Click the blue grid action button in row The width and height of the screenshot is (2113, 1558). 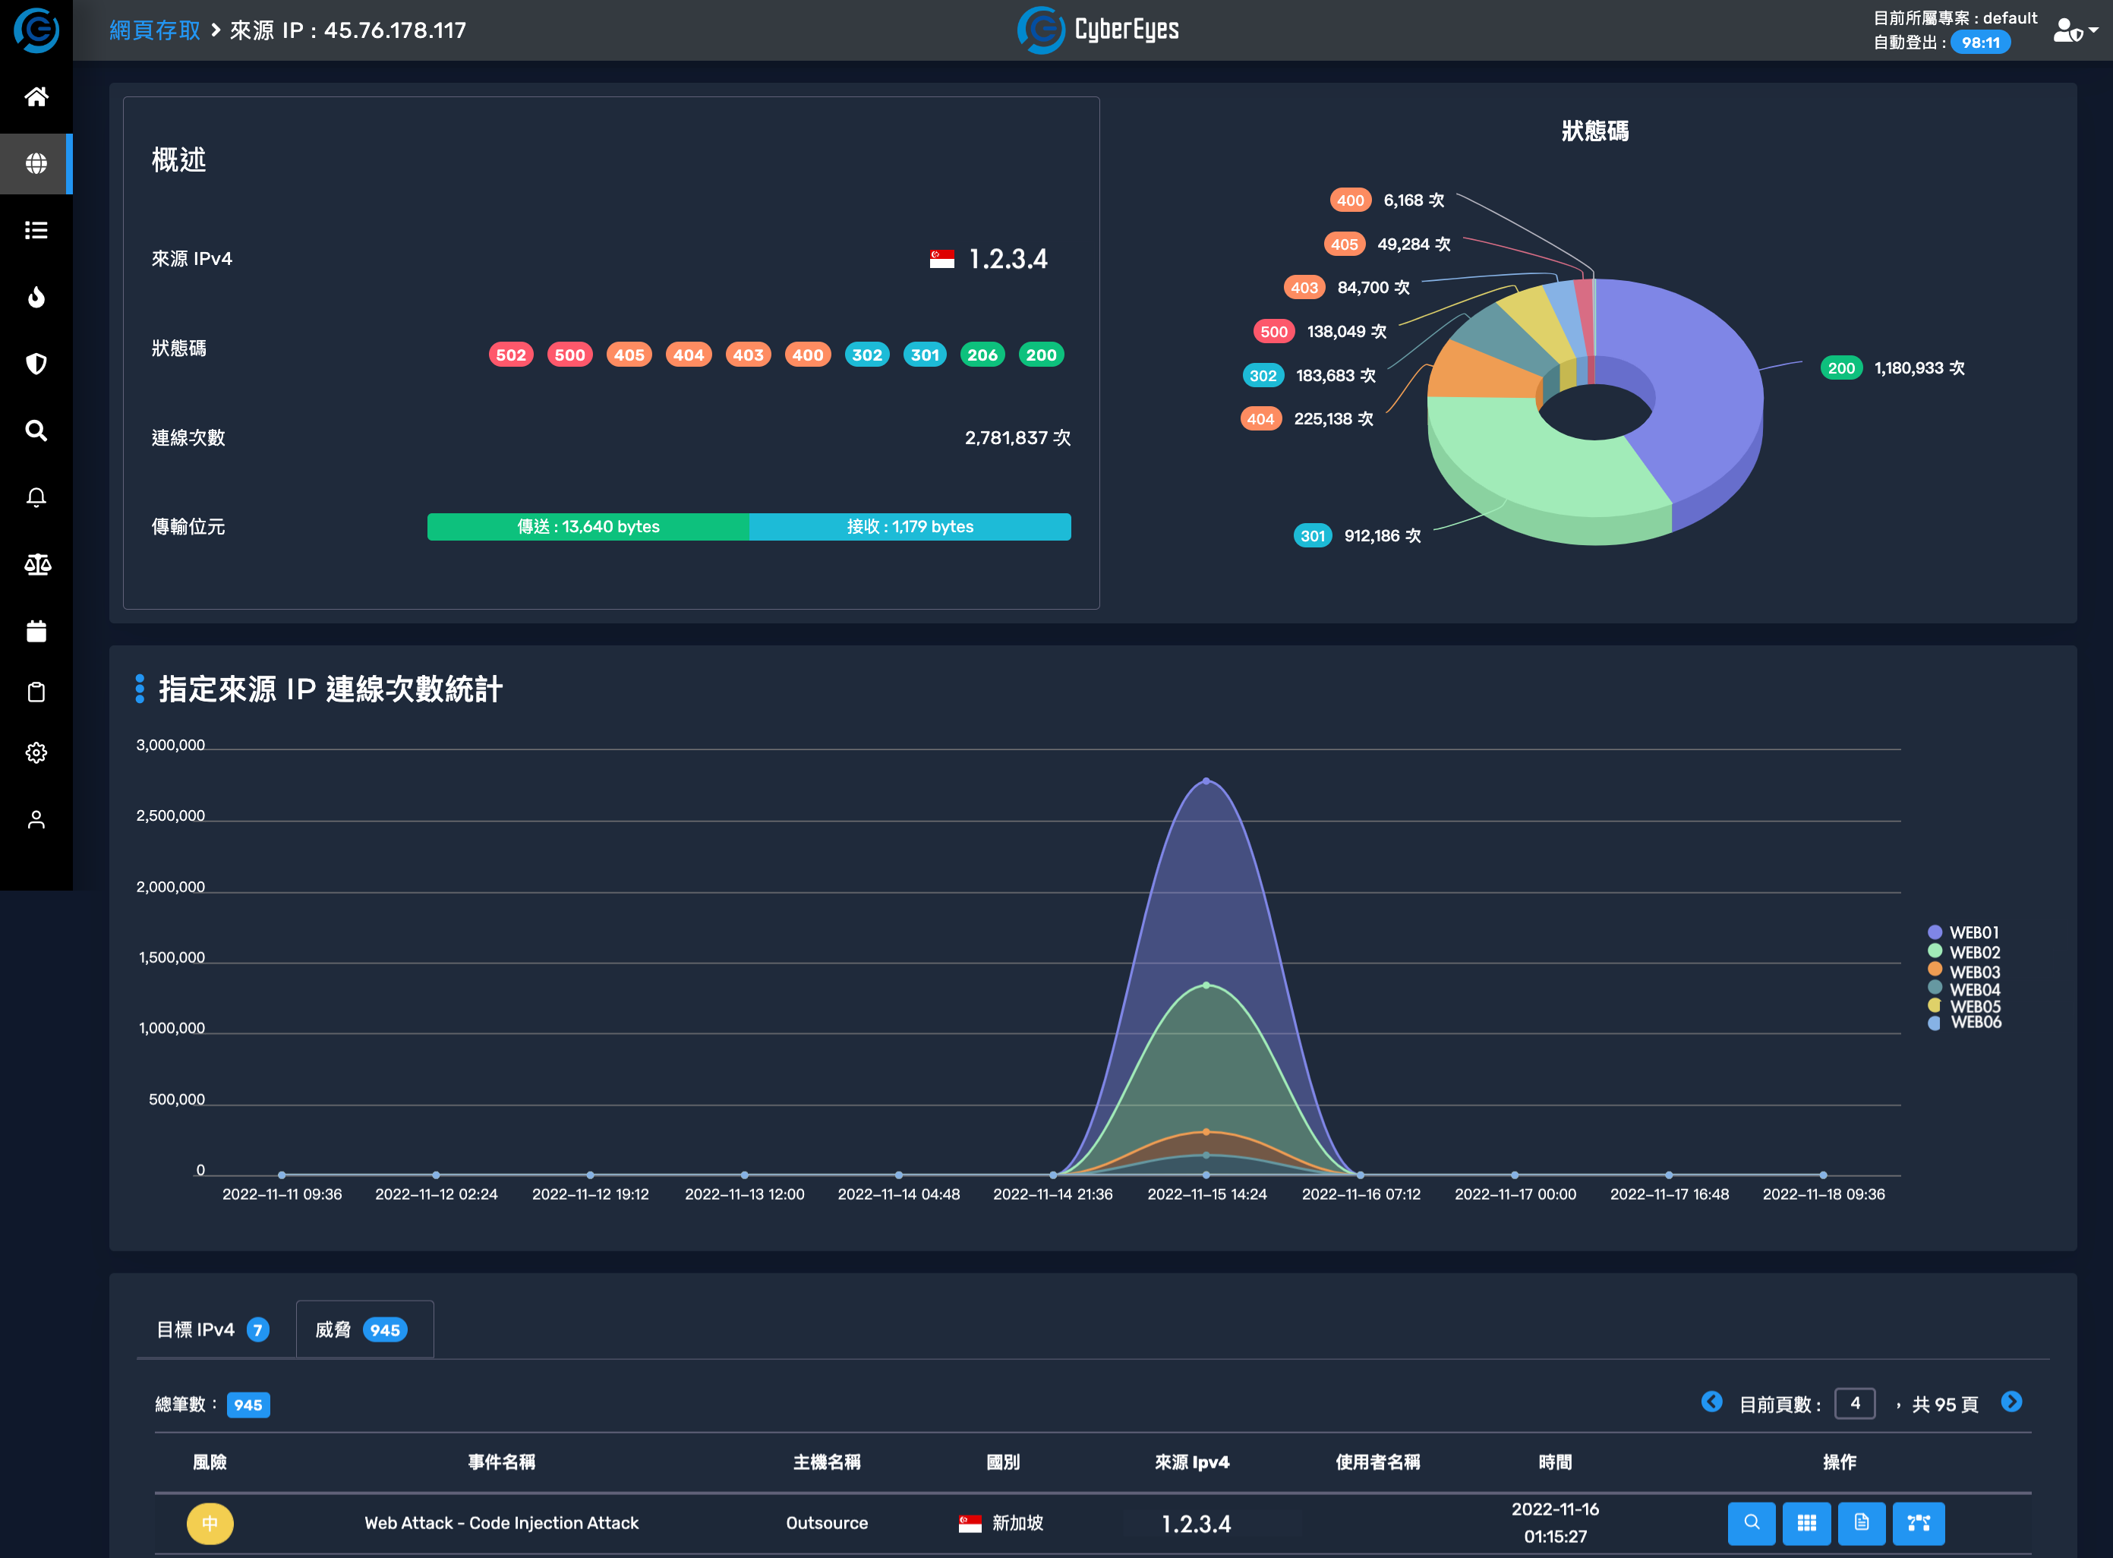tap(1806, 1522)
